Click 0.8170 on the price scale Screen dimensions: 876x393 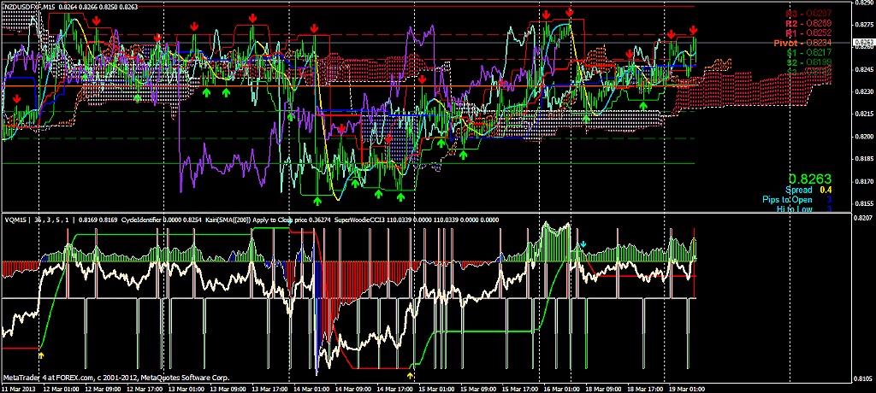864,181
